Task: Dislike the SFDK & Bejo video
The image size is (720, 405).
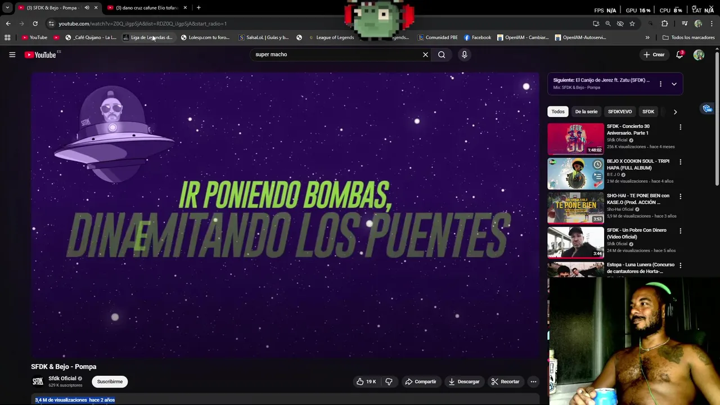Action: tap(389, 381)
